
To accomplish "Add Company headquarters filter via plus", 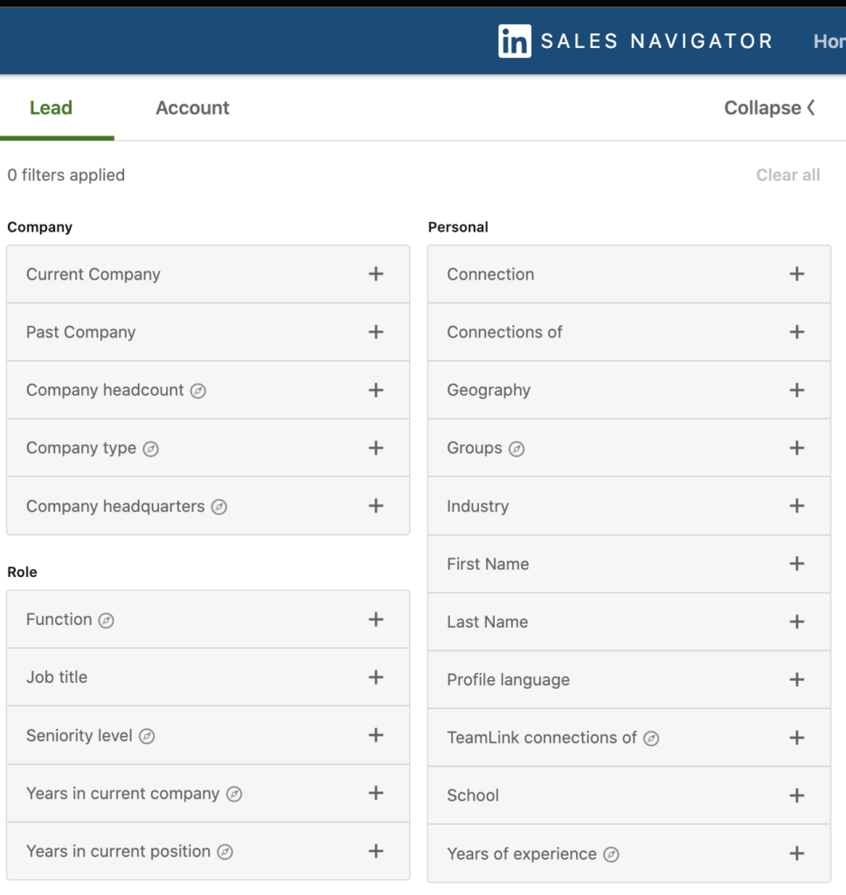I will tap(376, 506).
